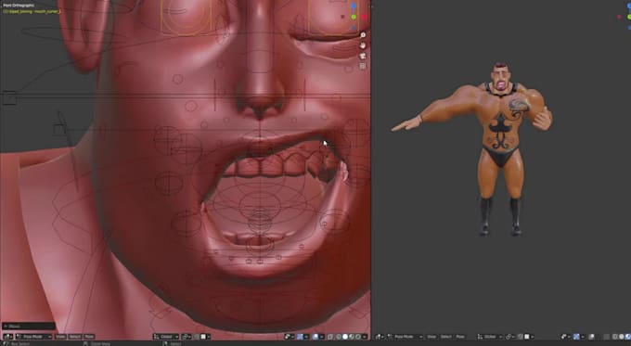Open pivot point selector in left viewport

[187, 337]
